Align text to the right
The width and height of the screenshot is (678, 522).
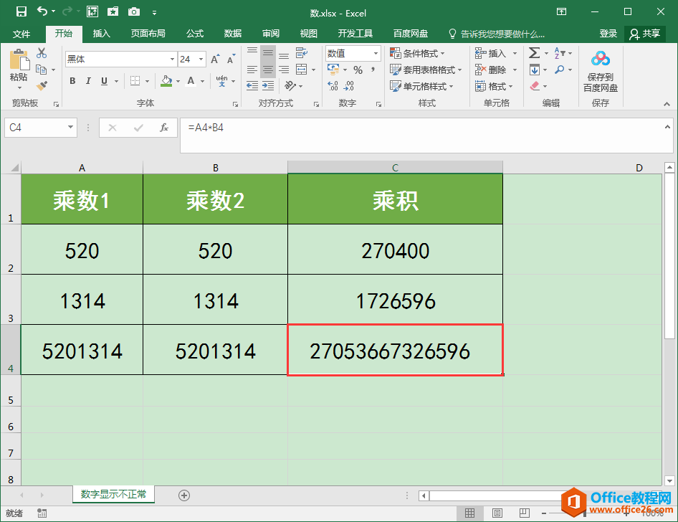pos(284,70)
